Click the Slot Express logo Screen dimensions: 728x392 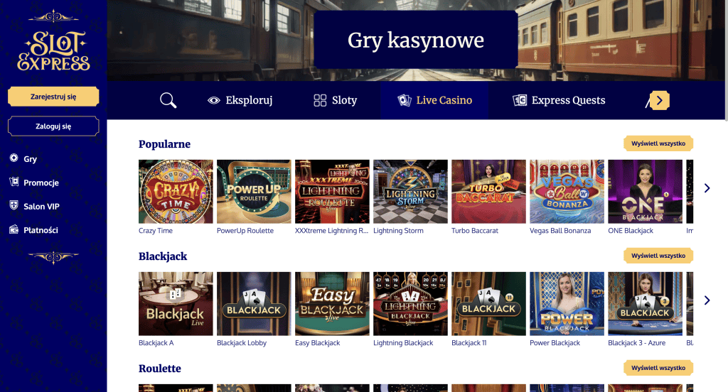(53, 51)
